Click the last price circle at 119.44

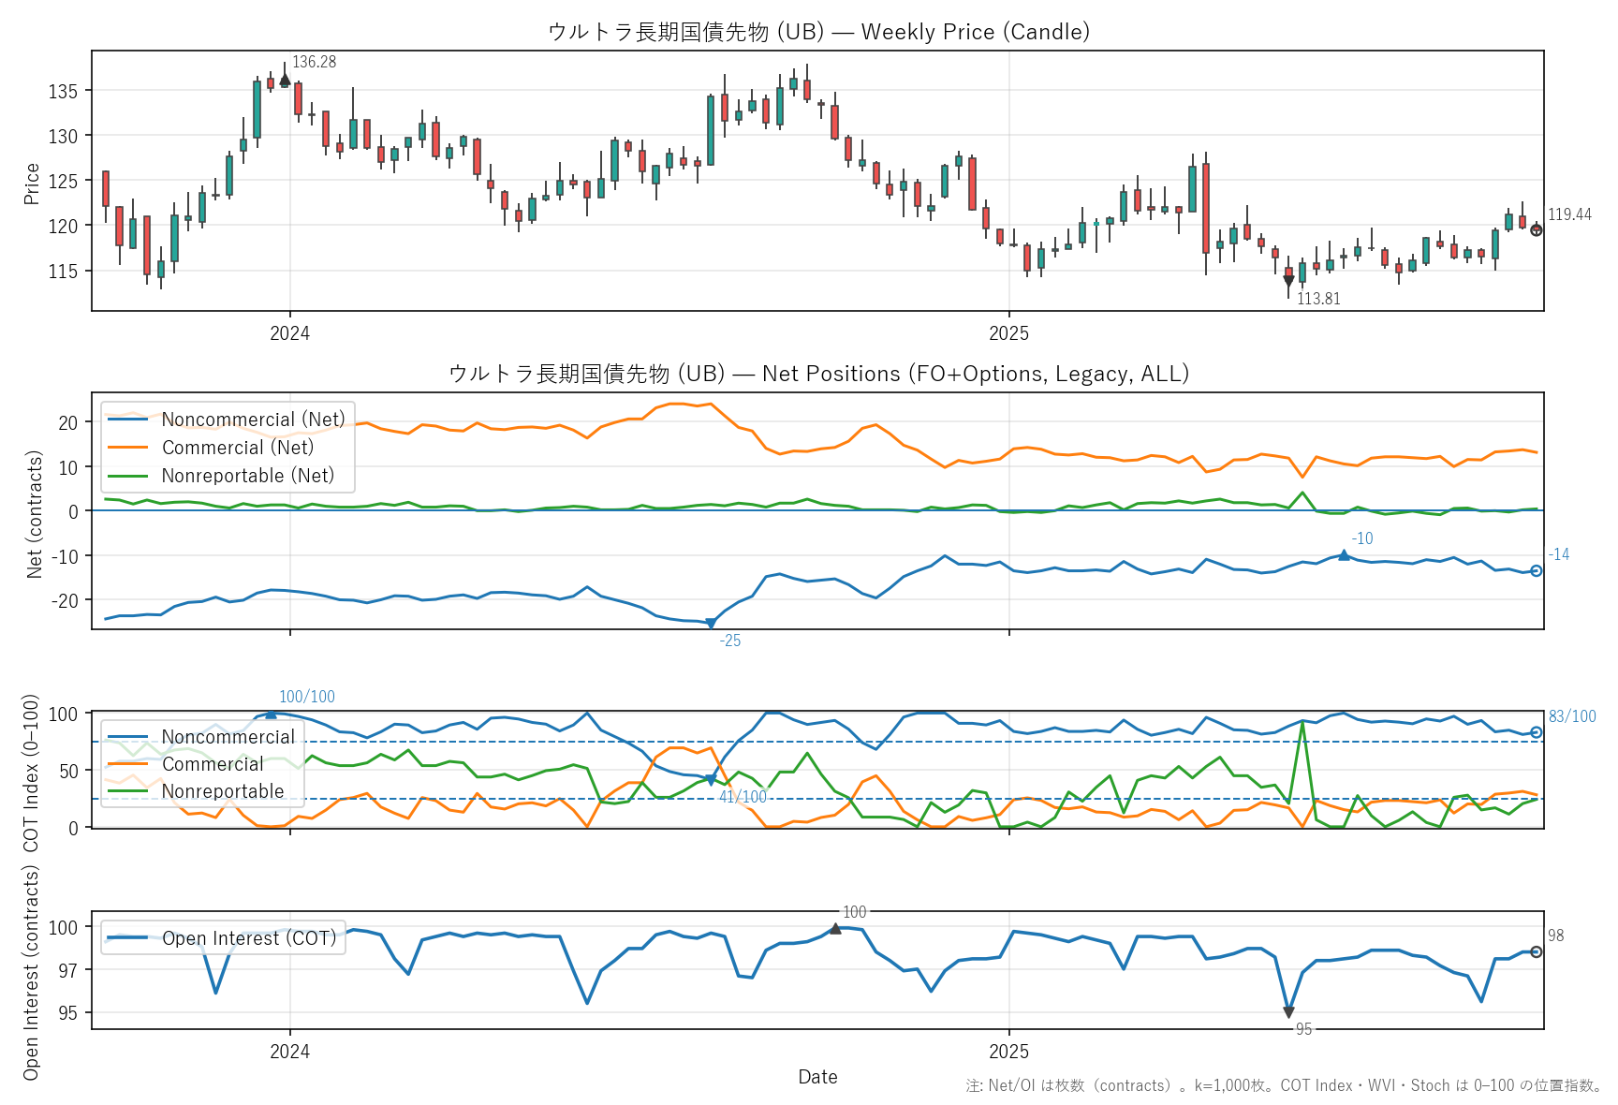[x=1536, y=230]
